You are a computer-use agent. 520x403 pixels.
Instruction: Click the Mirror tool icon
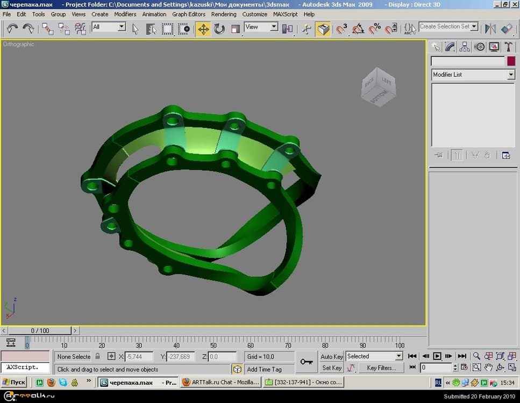[x=490, y=29]
